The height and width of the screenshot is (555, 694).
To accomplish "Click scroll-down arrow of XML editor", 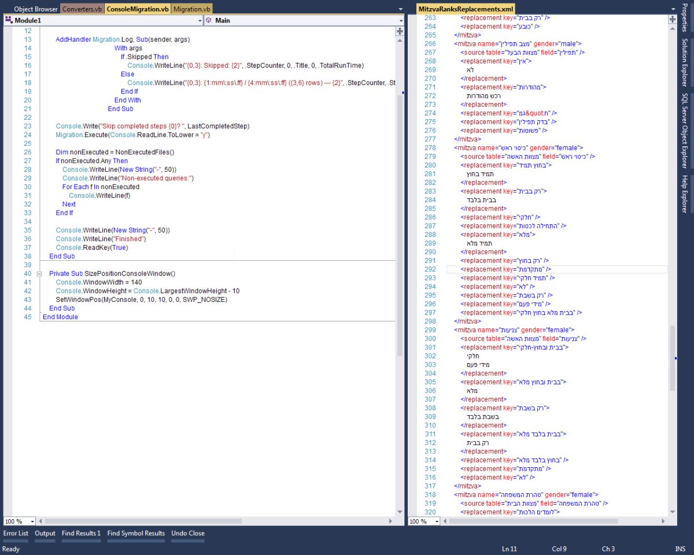I will pyautogui.click(x=672, y=512).
